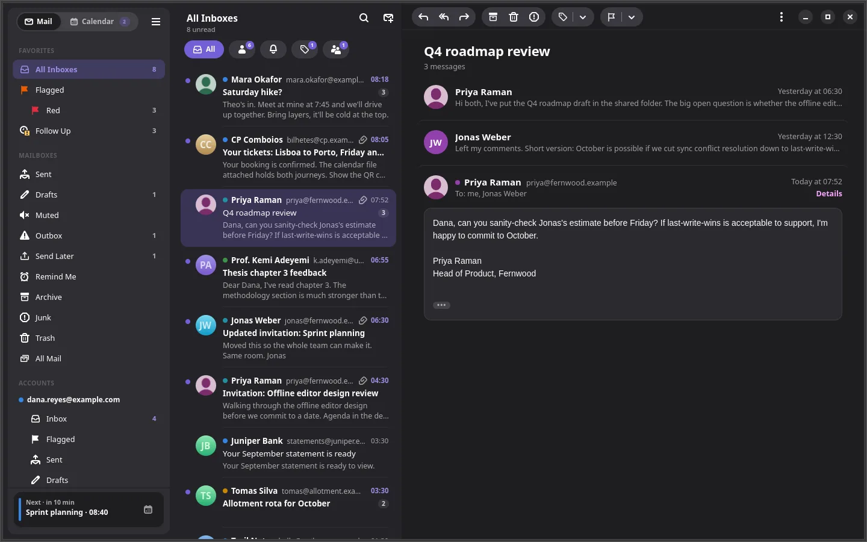This screenshot has width=867, height=542.
Task: Toggle the tag filter chip
Action: click(x=305, y=49)
